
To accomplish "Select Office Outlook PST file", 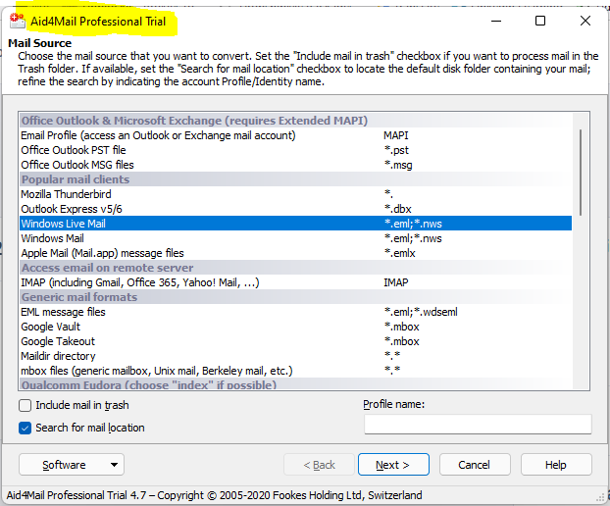I will click(x=295, y=150).
